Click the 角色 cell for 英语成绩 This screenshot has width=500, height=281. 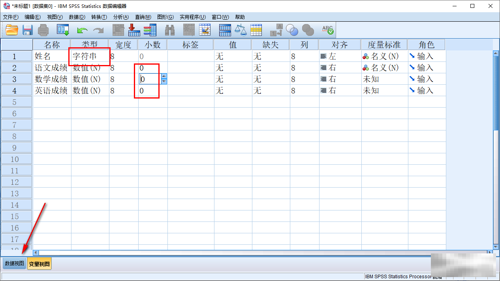click(x=426, y=91)
